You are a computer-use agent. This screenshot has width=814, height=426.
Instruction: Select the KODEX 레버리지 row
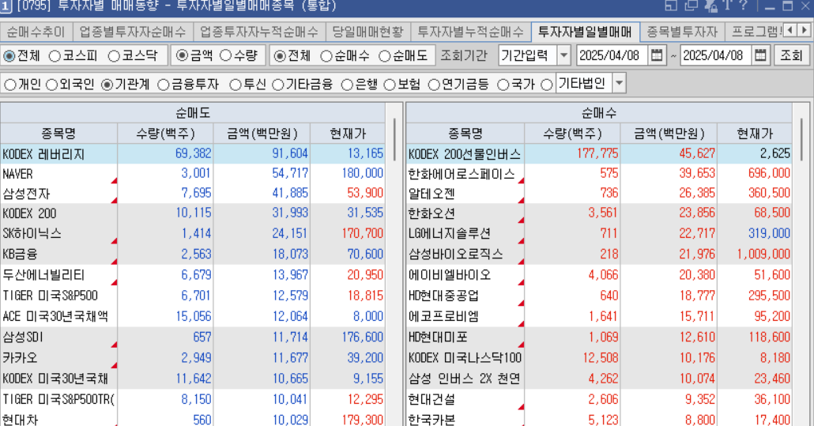point(193,154)
